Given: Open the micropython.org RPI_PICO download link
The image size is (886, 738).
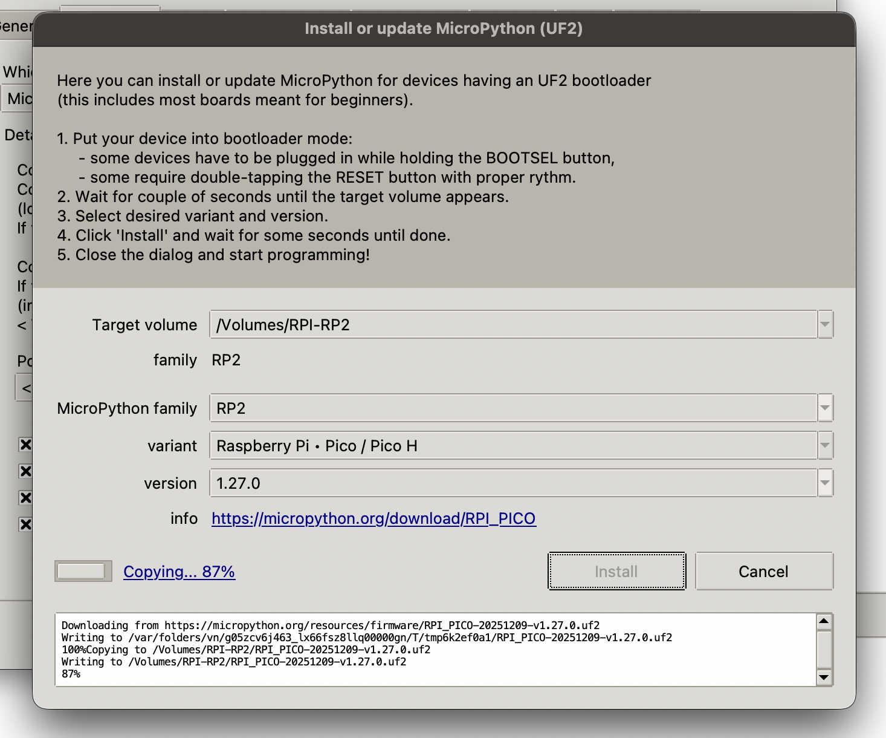Looking at the screenshot, I should tap(373, 518).
